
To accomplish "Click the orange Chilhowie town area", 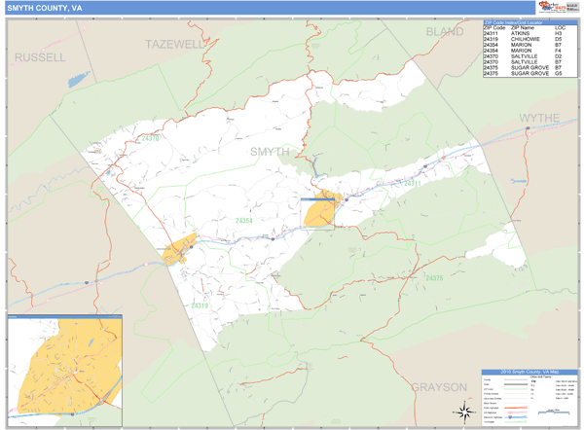I will (x=179, y=249).
